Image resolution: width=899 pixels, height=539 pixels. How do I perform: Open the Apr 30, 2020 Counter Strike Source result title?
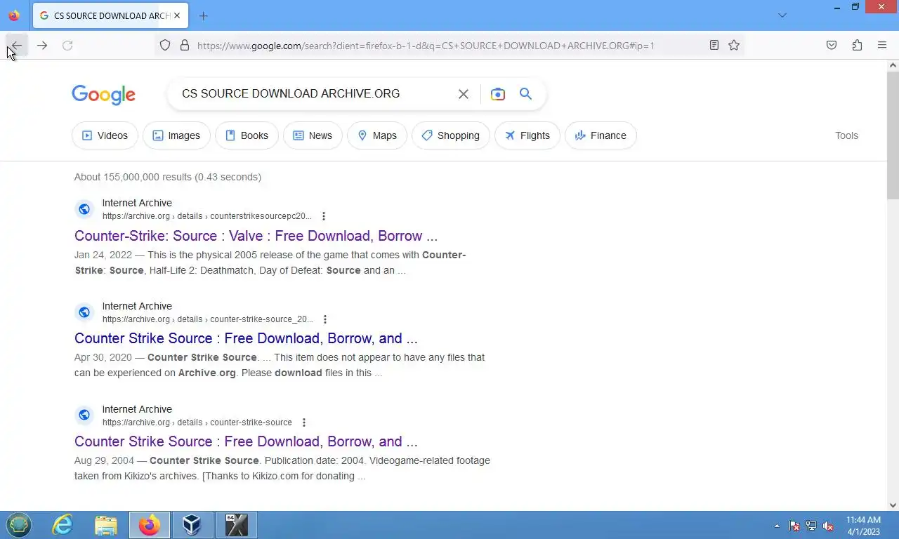(x=246, y=338)
